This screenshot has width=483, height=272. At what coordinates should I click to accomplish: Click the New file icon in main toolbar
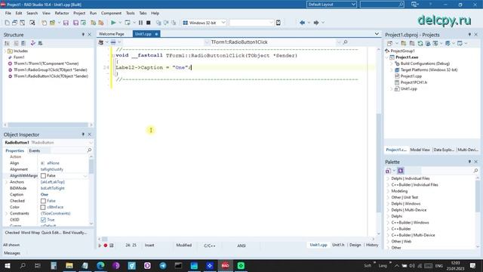click(x=7, y=23)
